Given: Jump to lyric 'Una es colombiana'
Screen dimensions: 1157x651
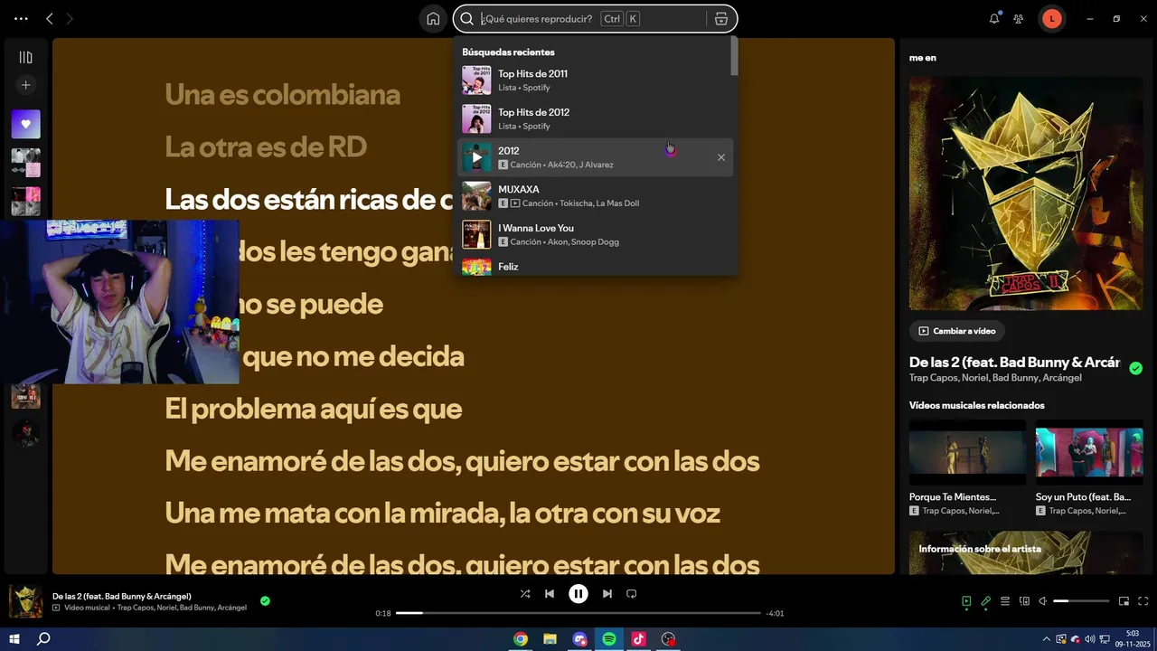Looking at the screenshot, I should tap(282, 95).
